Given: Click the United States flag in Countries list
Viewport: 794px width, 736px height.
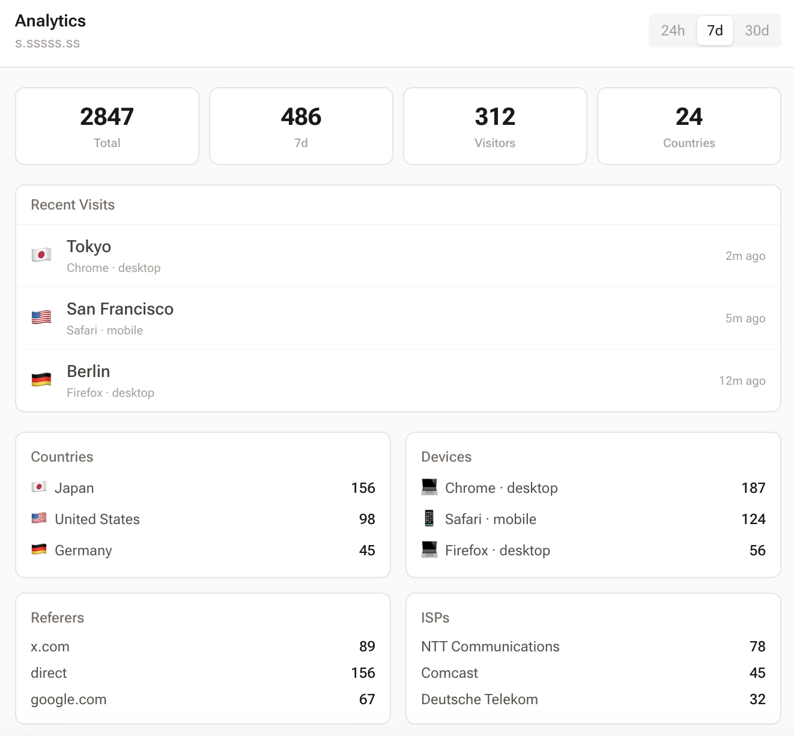Looking at the screenshot, I should (39, 518).
